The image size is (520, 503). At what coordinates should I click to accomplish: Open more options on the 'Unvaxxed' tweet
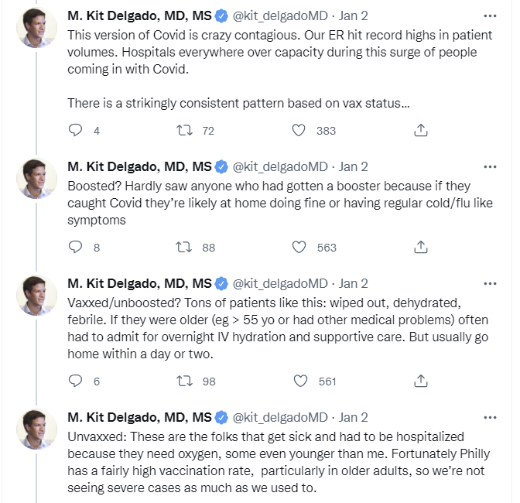pos(490,417)
